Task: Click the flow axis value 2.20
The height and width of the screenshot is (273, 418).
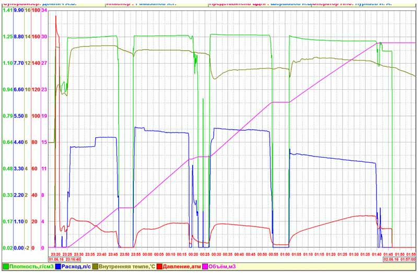Action: [19, 195]
